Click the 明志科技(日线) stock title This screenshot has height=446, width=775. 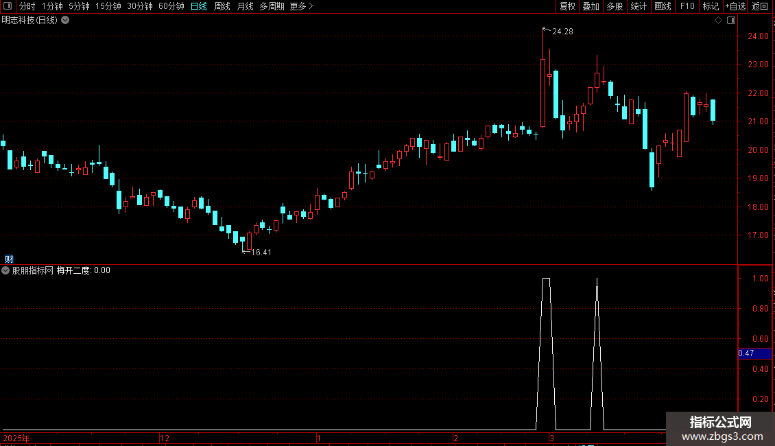tap(29, 21)
